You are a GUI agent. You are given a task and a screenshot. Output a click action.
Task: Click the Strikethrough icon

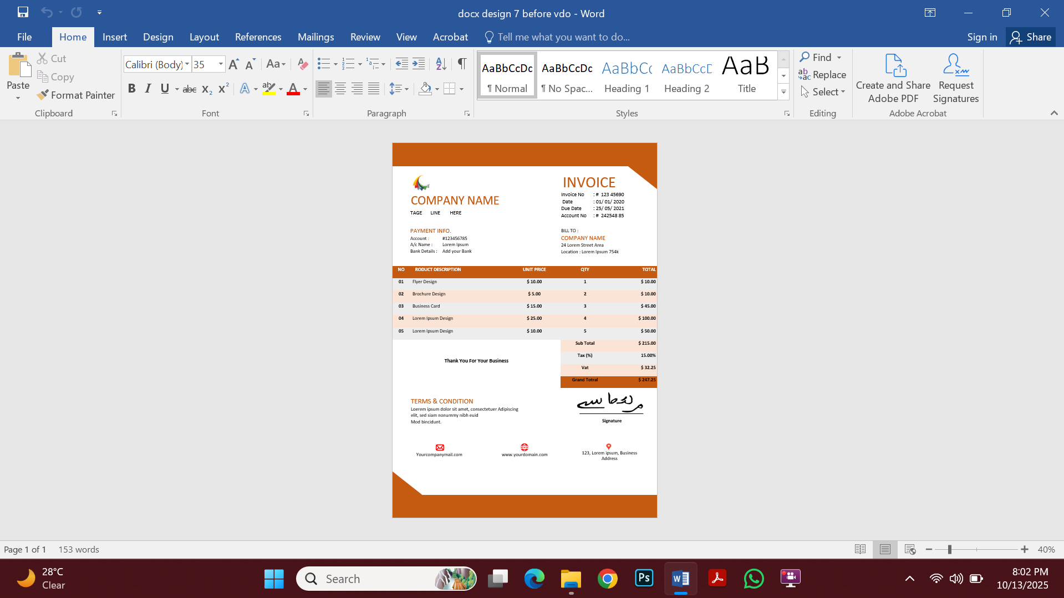[189, 88]
